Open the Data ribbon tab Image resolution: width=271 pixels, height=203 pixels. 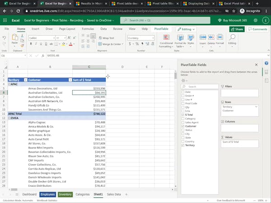pos(103,29)
